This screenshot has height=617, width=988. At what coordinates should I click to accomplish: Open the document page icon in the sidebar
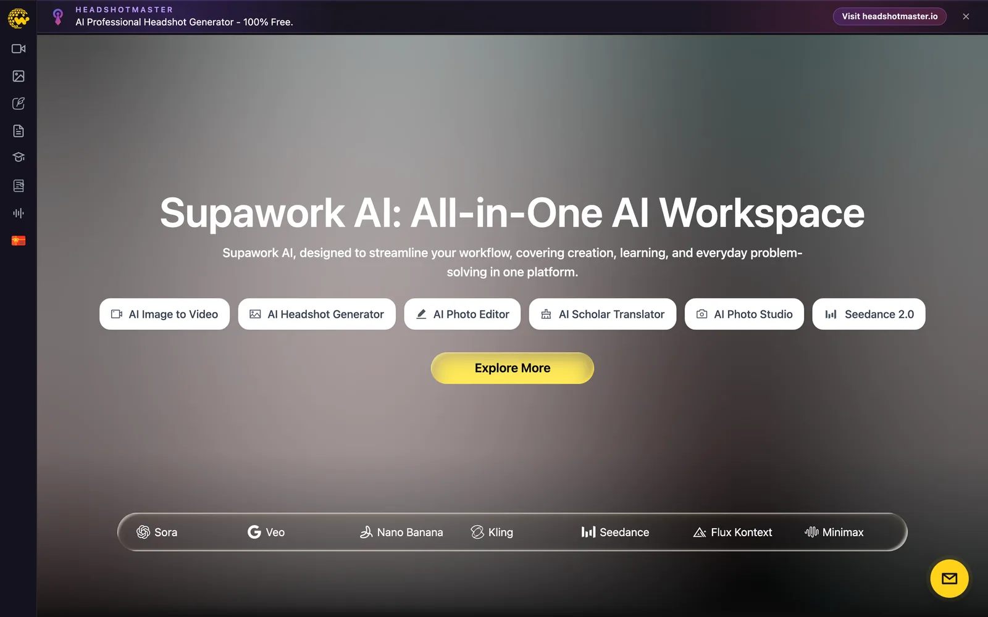pos(19,131)
